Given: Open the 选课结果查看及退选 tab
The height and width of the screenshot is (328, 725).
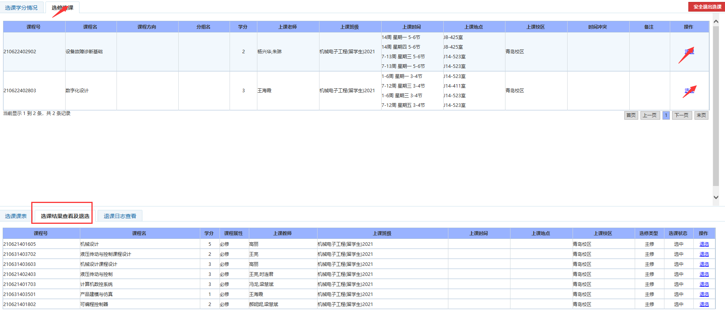Looking at the screenshot, I should coord(65,216).
